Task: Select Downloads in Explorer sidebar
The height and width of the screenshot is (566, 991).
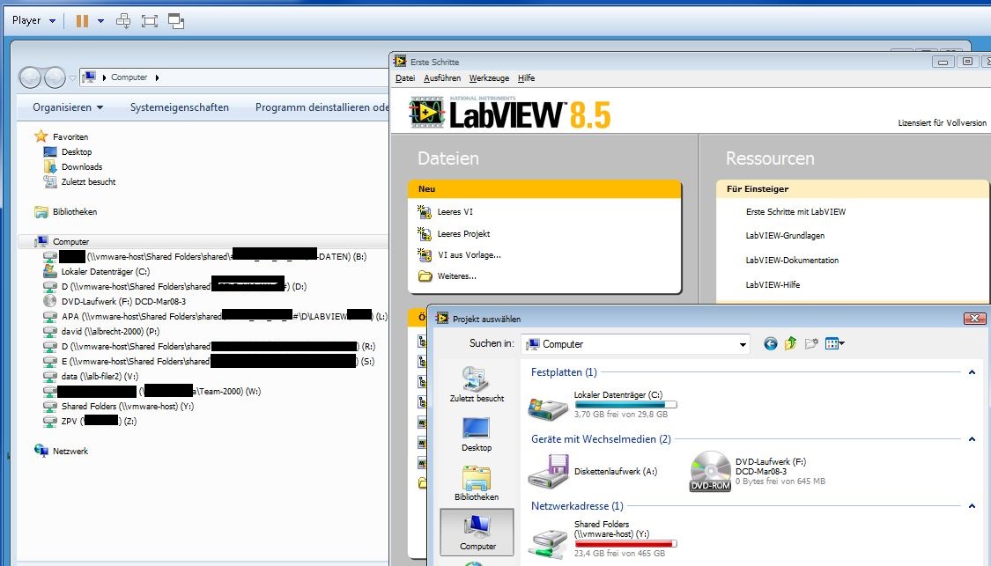Action: pos(74,166)
